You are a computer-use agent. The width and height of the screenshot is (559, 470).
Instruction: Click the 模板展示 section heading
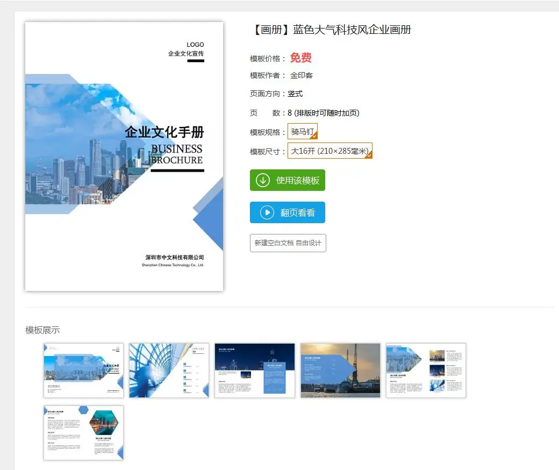[42, 330]
